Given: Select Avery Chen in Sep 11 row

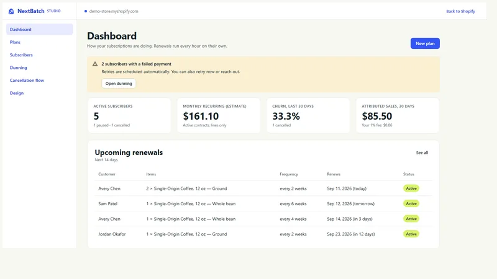Looking at the screenshot, I should (x=109, y=188).
